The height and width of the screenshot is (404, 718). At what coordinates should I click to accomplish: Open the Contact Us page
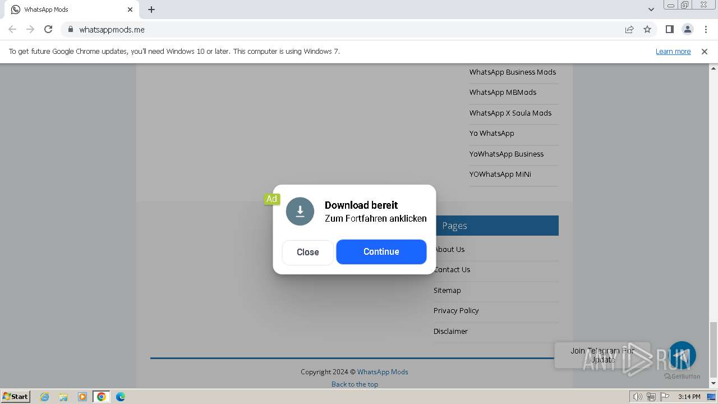[x=452, y=269]
